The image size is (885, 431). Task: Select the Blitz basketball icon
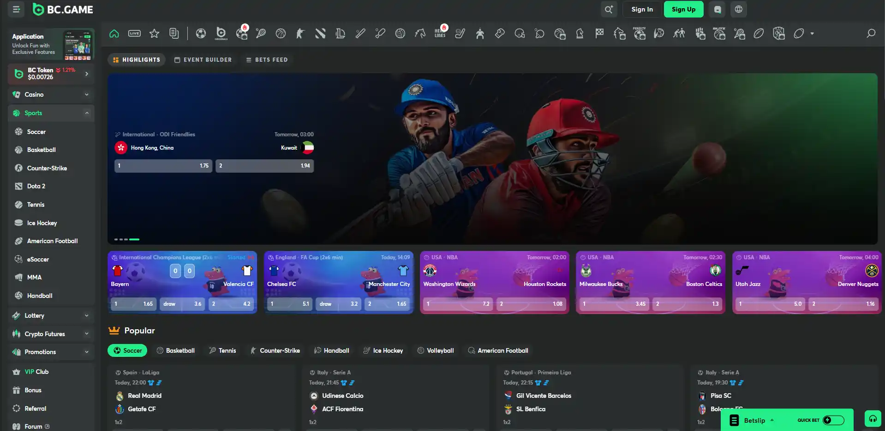click(x=719, y=33)
